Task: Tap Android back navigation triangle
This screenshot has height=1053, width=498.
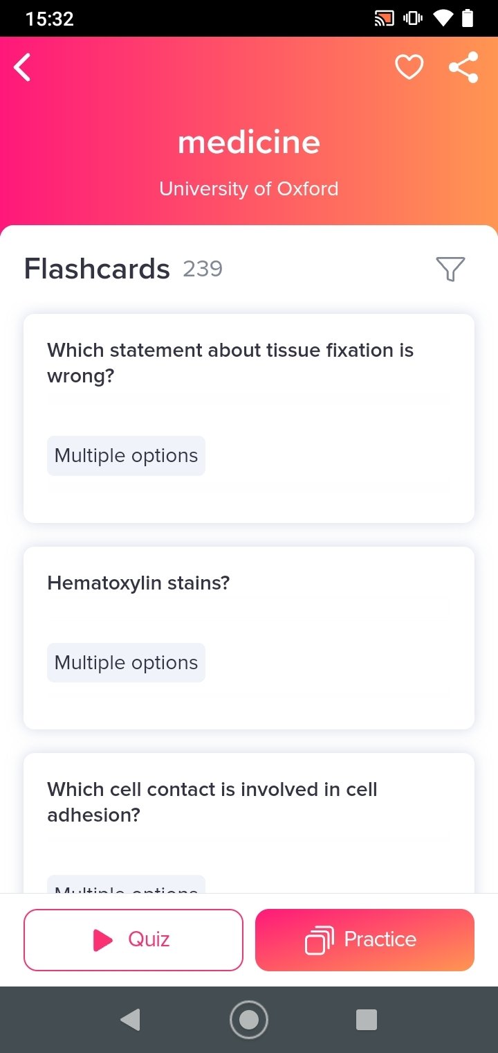Action: click(x=130, y=1020)
